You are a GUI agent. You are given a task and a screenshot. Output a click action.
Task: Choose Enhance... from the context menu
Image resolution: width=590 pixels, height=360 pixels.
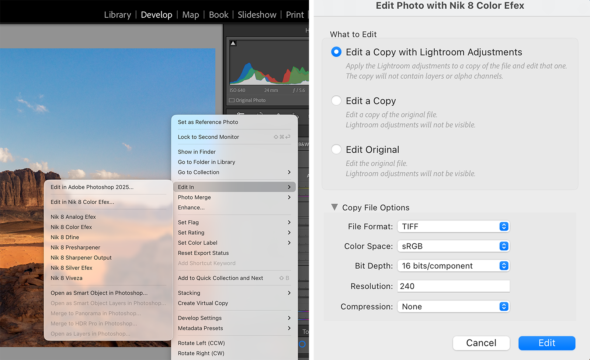click(235, 208)
